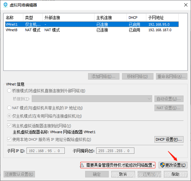Image resolution: width=191 pixels, height=181 pixels.
Task: Click the 还原默认设置(R) button
Action: (19, 174)
